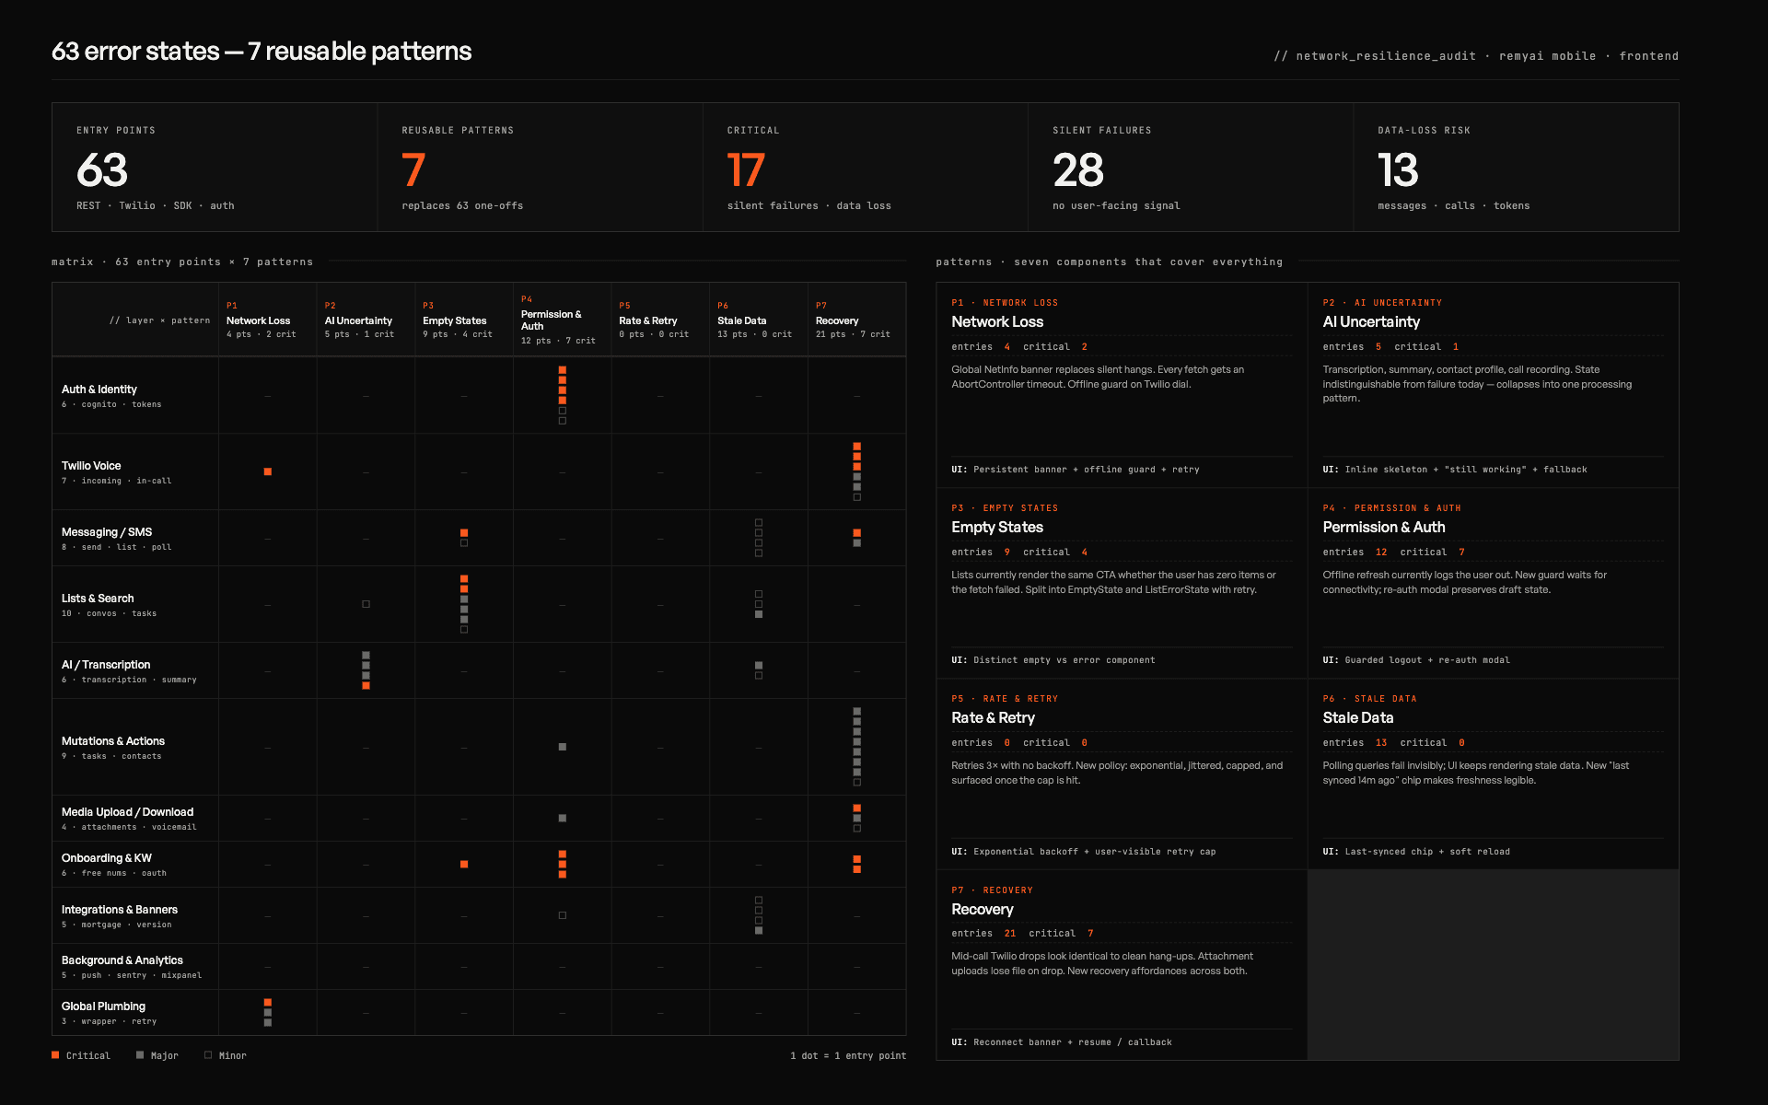Viewport: 1768px width, 1105px height.
Task: Click the Mutations & Actions Permission dot
Action: point(563,747)
